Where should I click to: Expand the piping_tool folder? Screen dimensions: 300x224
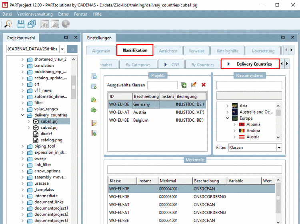[22, 146]
